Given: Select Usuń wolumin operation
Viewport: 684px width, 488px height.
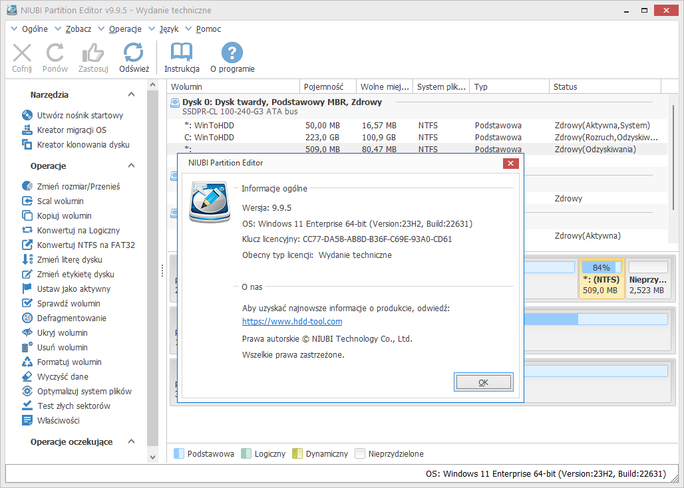Looking at the screenshot, I should (55, 348).
